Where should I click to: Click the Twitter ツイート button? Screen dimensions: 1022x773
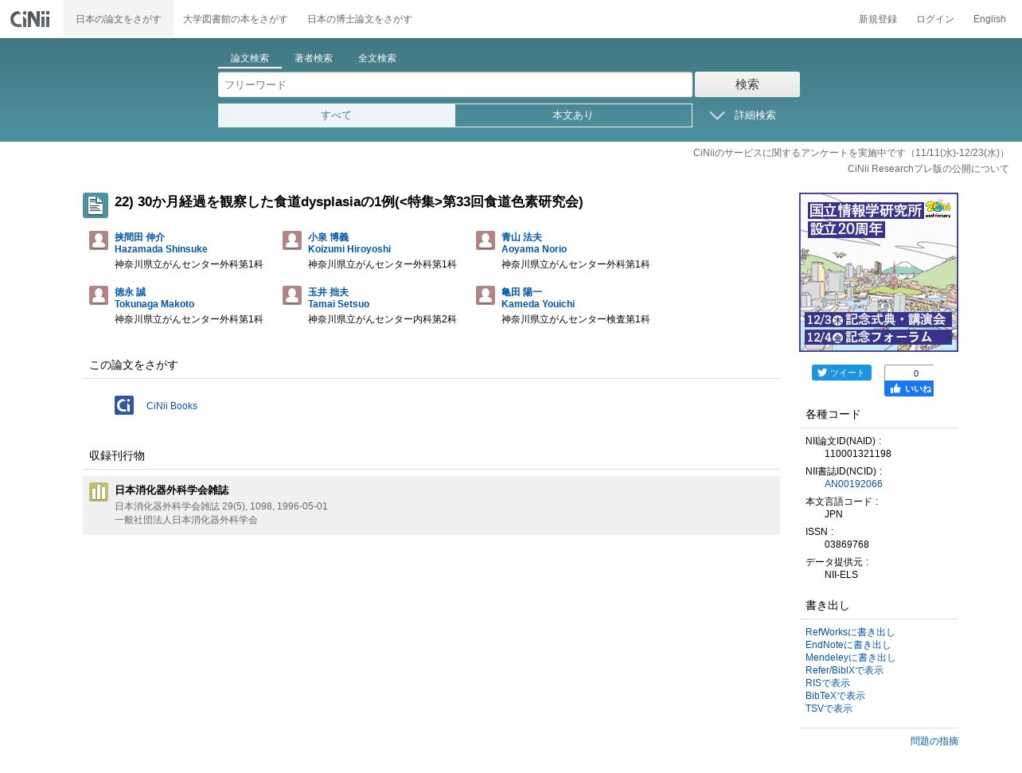(x=841, y=373)
